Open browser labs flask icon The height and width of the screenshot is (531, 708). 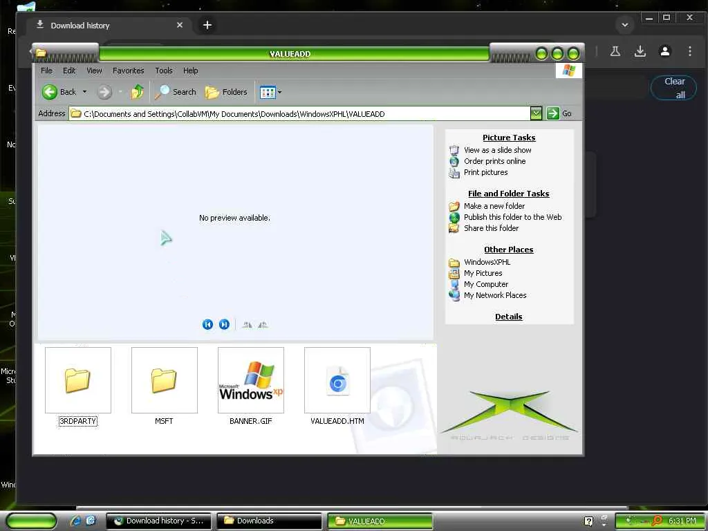point(615,51)
